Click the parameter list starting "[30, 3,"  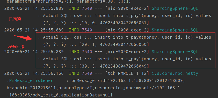click(114, 66)
